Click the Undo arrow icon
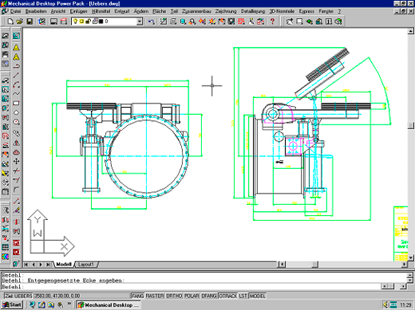 tap(151, 22)
